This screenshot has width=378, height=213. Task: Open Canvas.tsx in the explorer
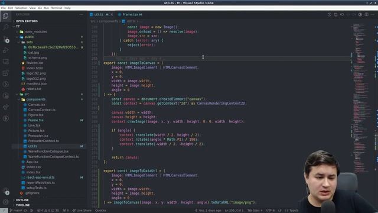[48, 105]
